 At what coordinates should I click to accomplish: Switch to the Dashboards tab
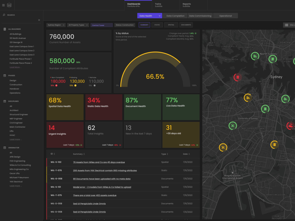pyautogui.click(x=138, y=5)
